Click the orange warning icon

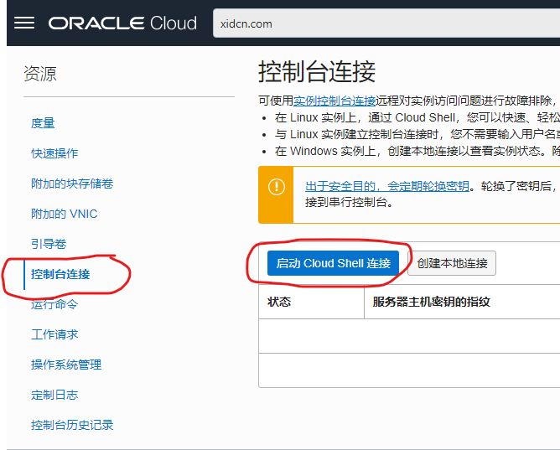(276, 187)
